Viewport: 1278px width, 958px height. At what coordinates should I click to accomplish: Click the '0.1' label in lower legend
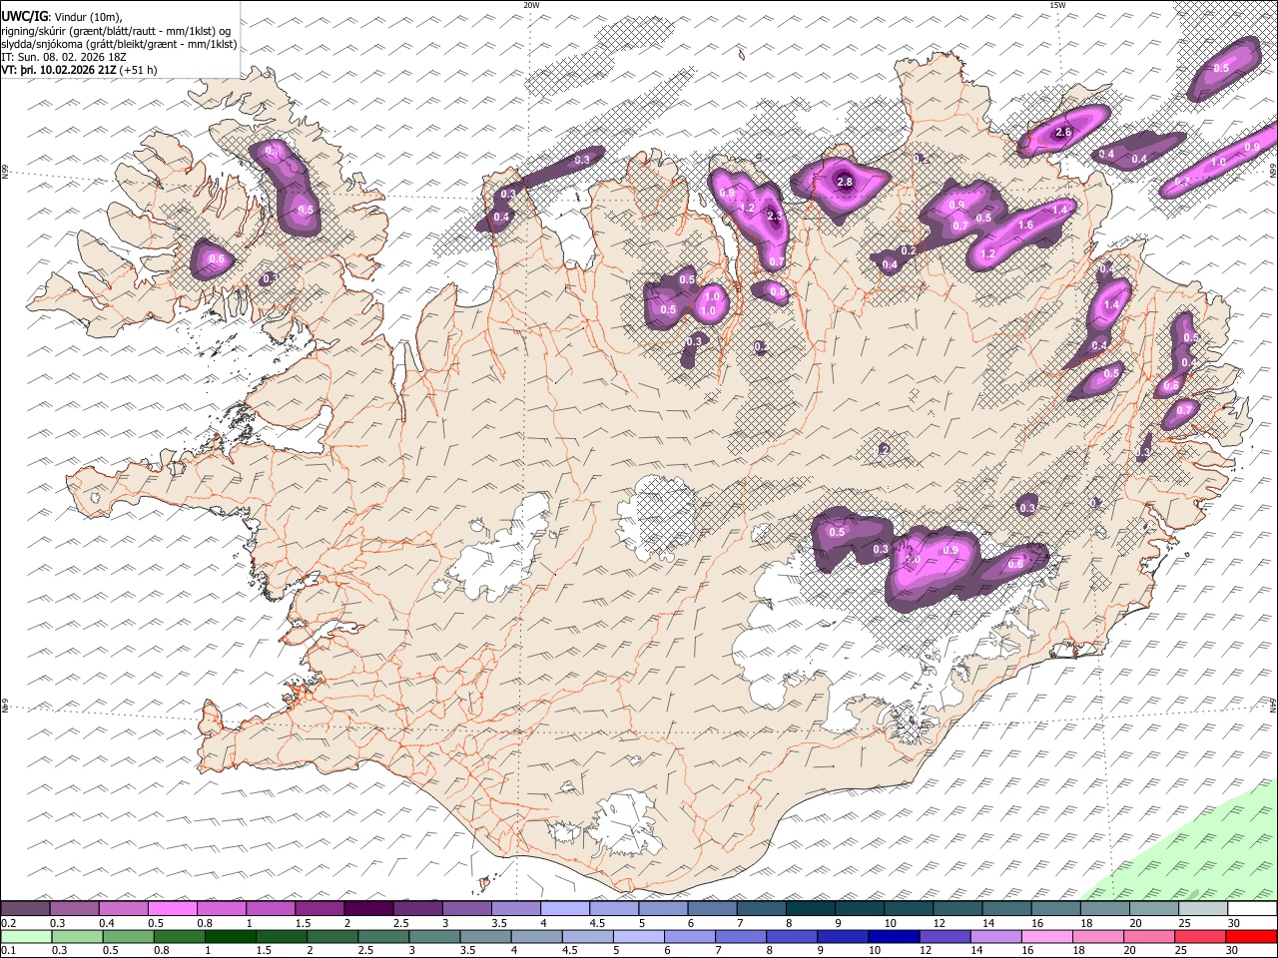(x=7, y=950)
